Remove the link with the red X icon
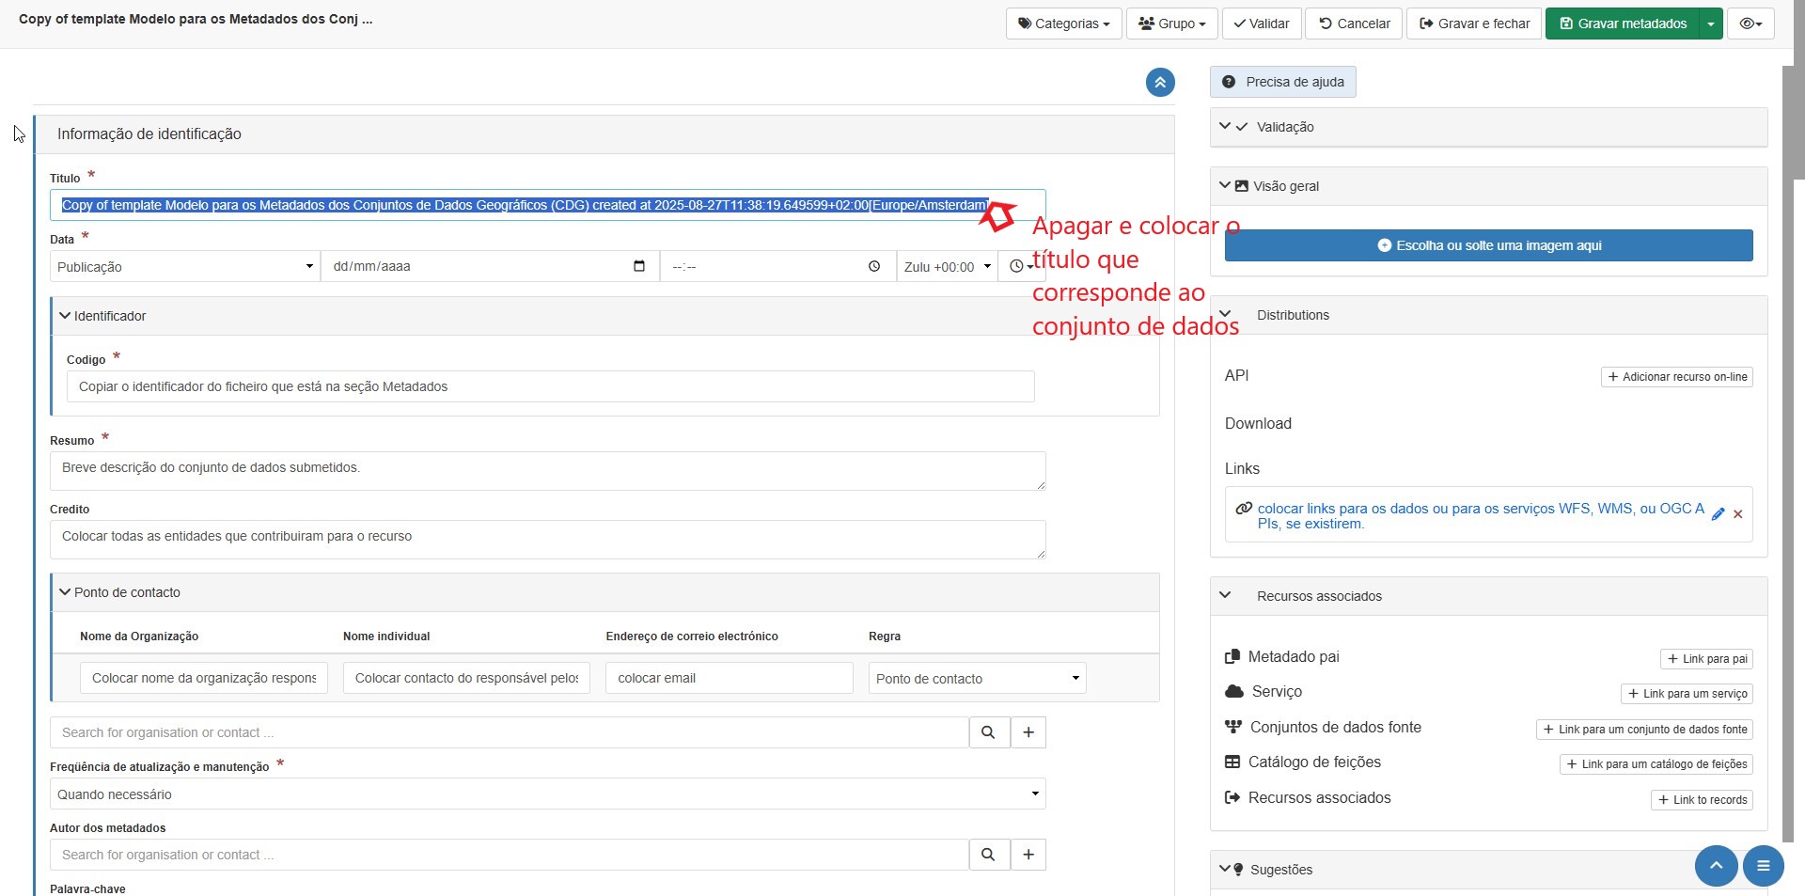This screenshot has height=896, width=1805. [1738, 514]
